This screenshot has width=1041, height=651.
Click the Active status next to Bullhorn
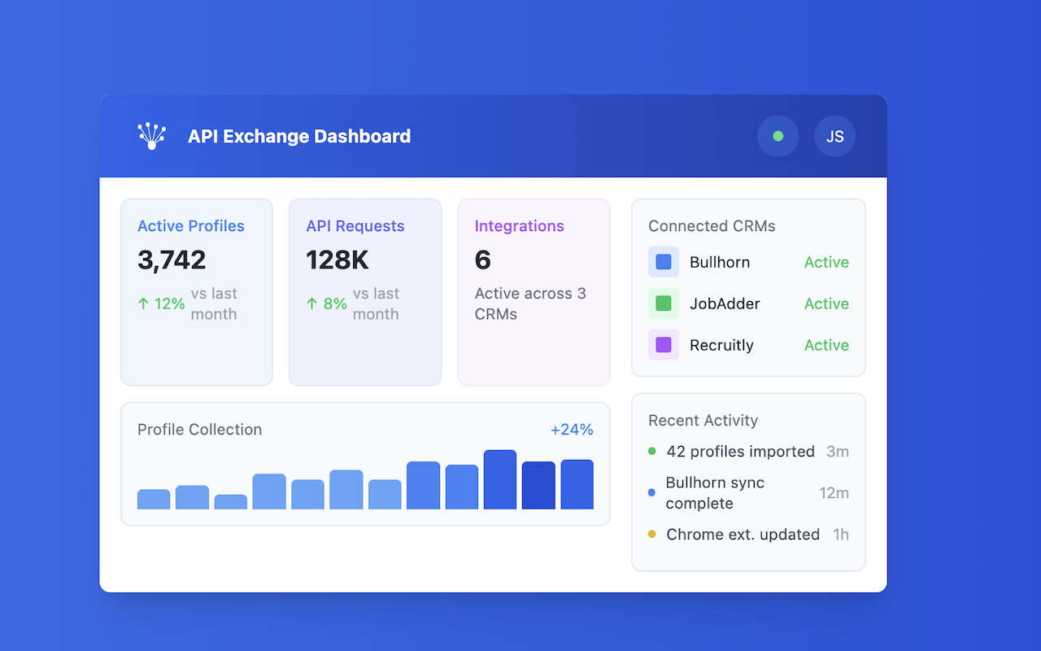826,262
